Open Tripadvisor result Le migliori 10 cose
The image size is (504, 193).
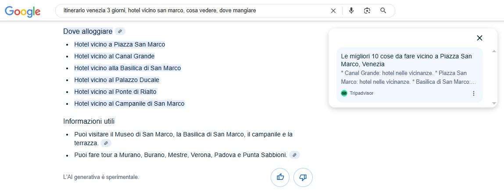pyautogui.click(x=406, y=60)
